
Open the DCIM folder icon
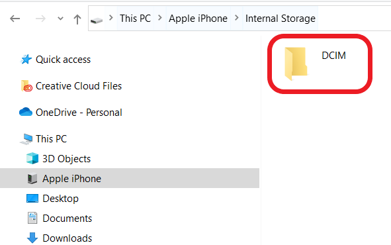click(x=296, y=64)
